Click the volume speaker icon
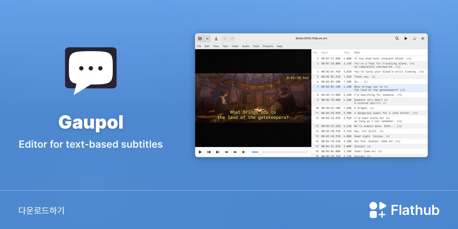The height and width of the screenshot is (229, 458). [x=244, y=152]
